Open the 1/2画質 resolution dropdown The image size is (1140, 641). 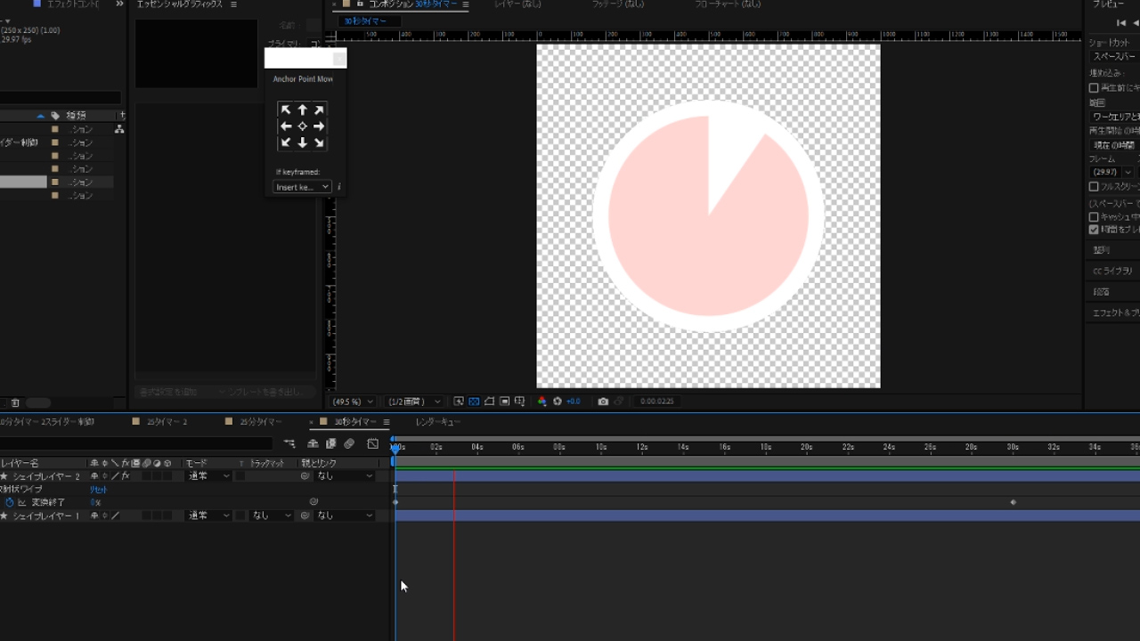coord(414,402)
